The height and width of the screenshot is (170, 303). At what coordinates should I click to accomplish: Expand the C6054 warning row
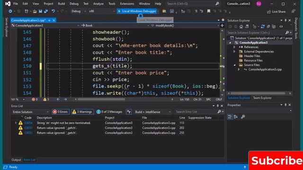click(16, 123)
